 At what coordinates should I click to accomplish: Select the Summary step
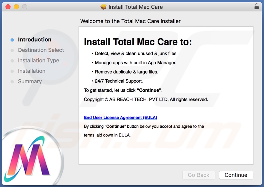(x=30, y=81)
